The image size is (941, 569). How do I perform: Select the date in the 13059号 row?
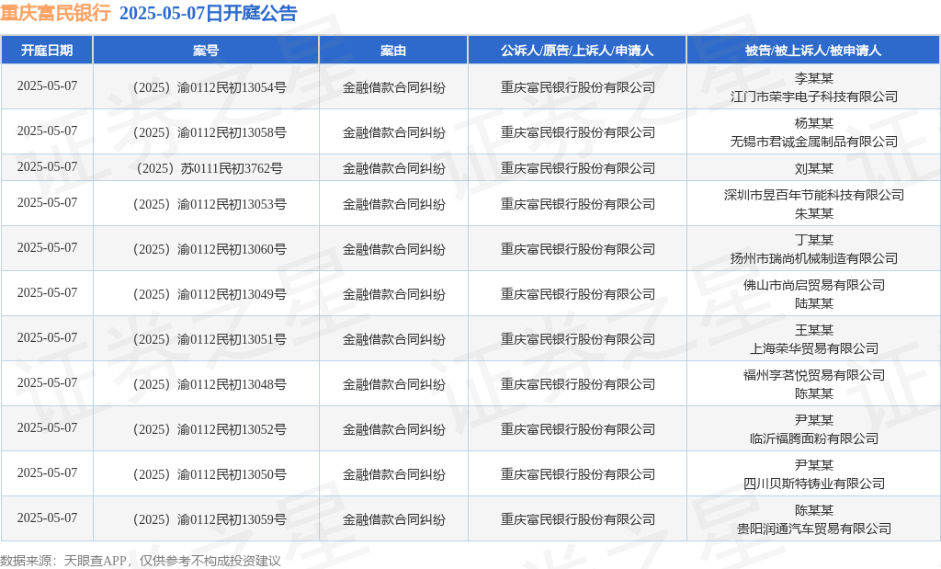pos(47,518)
